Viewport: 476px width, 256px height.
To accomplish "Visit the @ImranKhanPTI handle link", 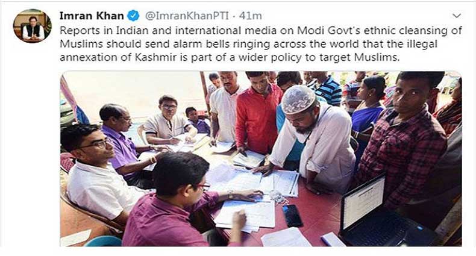I will click(x=187, y=16).
